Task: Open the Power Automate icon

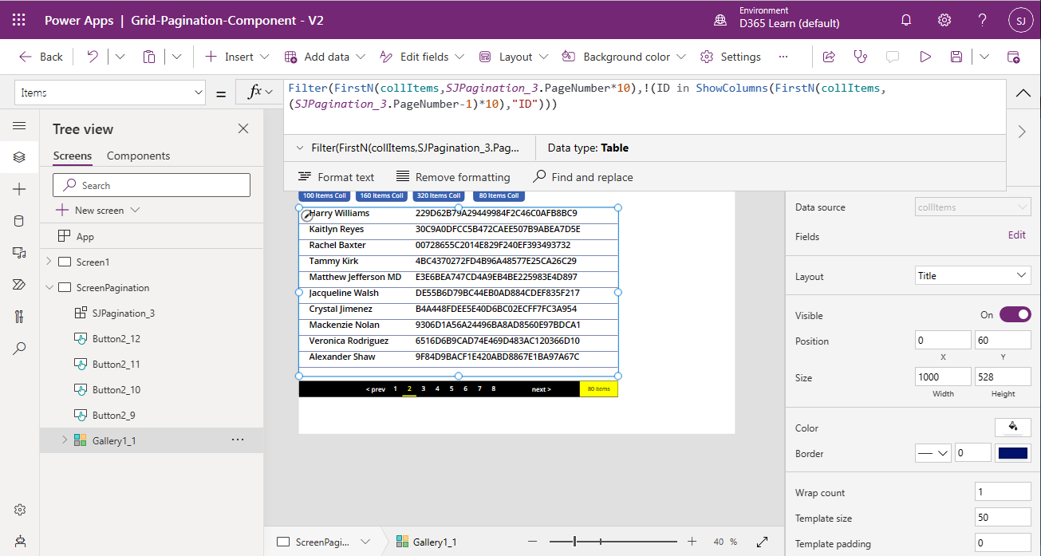Action: [x=19, y=285]
